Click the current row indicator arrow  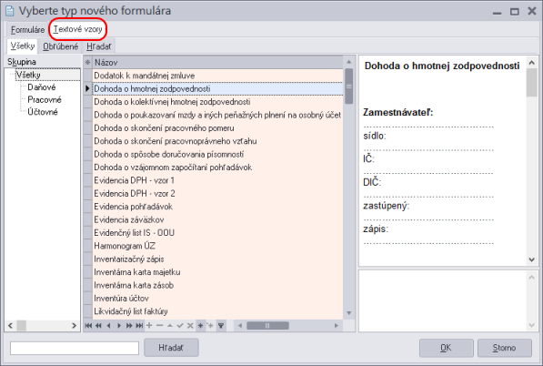pyautogui.click(x=87, y=88)
